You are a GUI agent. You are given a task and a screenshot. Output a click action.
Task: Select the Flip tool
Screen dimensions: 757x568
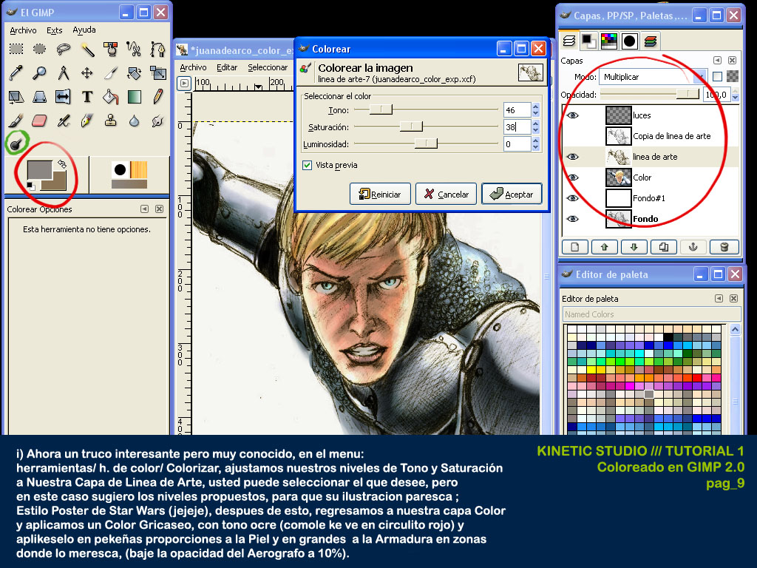[x=64, y=97]
